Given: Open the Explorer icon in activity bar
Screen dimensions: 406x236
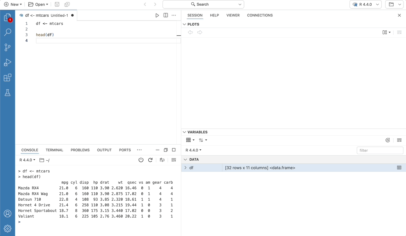Looking at the screenshot, I should 7,18.
